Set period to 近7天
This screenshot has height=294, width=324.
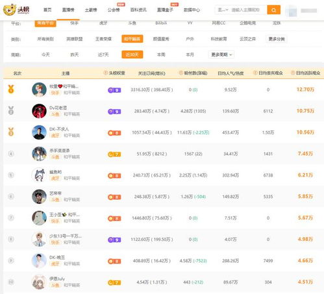(103, 55)
